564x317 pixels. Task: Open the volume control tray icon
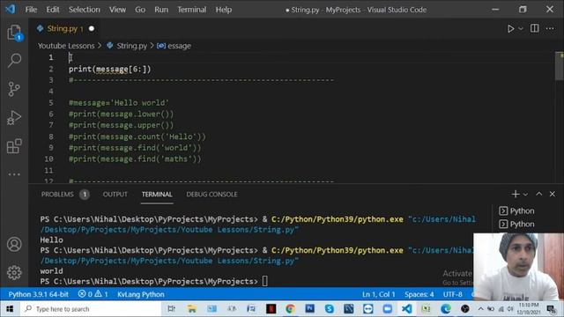pyautogui.click(x=509, y=309)
